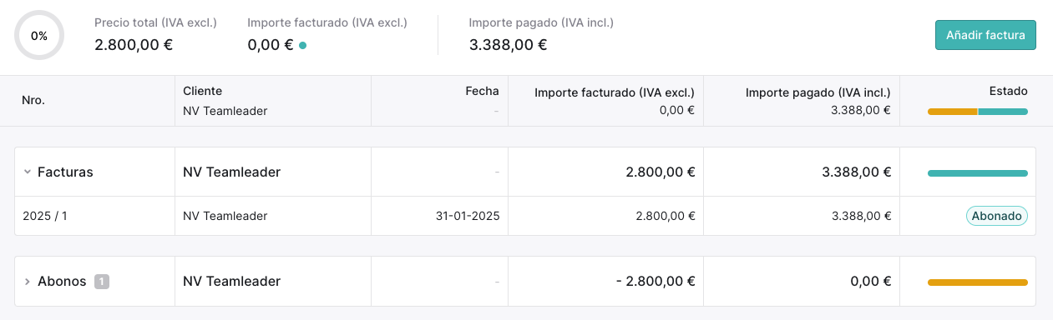Click the teal dot beside Importe facturado

pyautogui.click(x=302, y=45)
